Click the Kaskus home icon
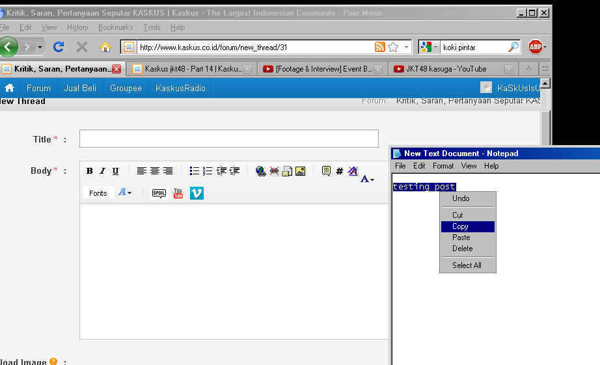600x365 pixels. coord(10,88)
